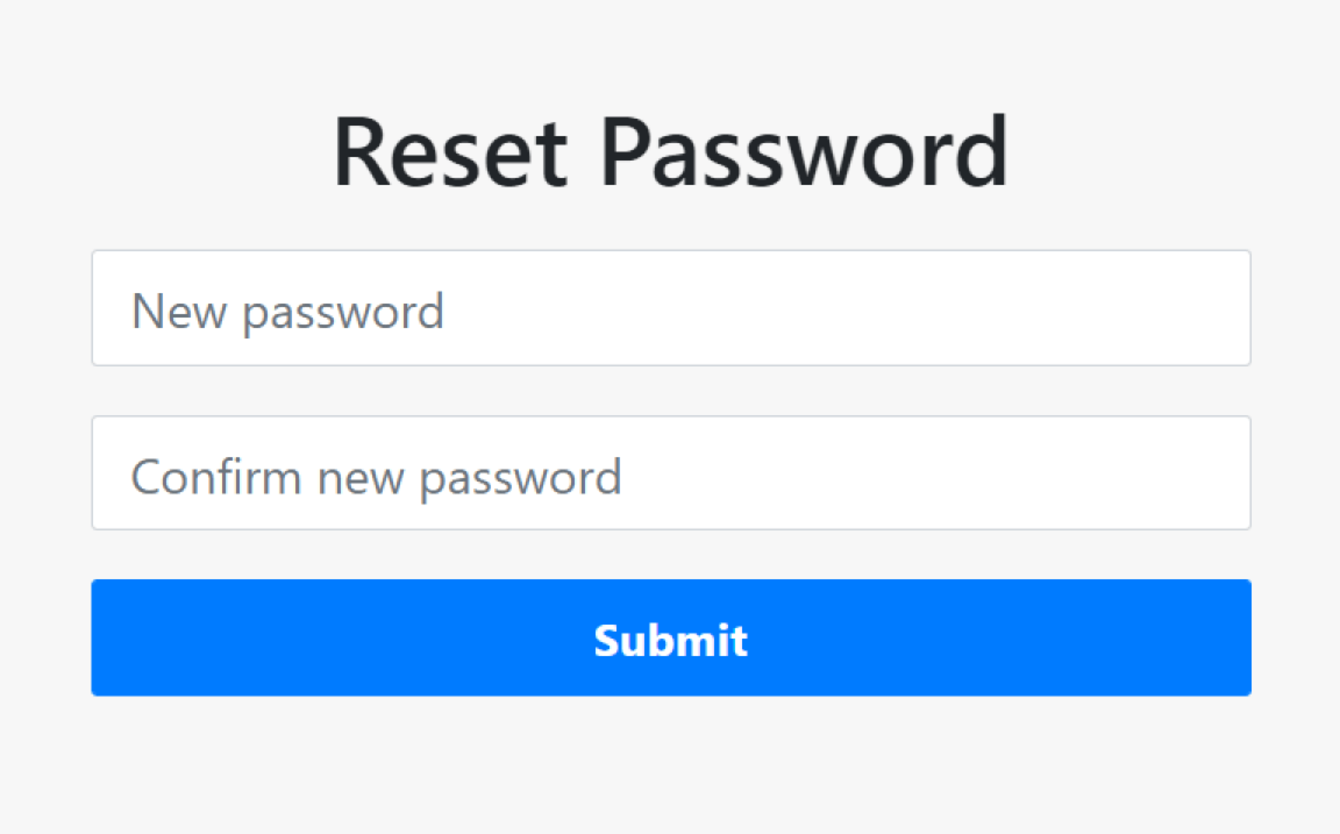Click the "New password" placeholder text
1340x834 pixels.
pyautogui.click(x=287, y=312)
